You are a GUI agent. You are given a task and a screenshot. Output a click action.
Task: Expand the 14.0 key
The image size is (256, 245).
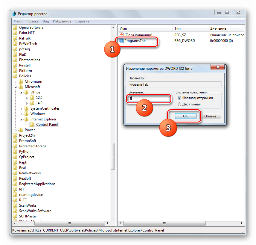(27, 103)
